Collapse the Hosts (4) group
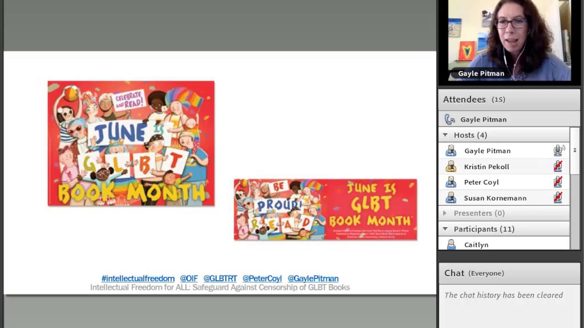The width and height of the screenshot is (584, 328). coord(445,135)
